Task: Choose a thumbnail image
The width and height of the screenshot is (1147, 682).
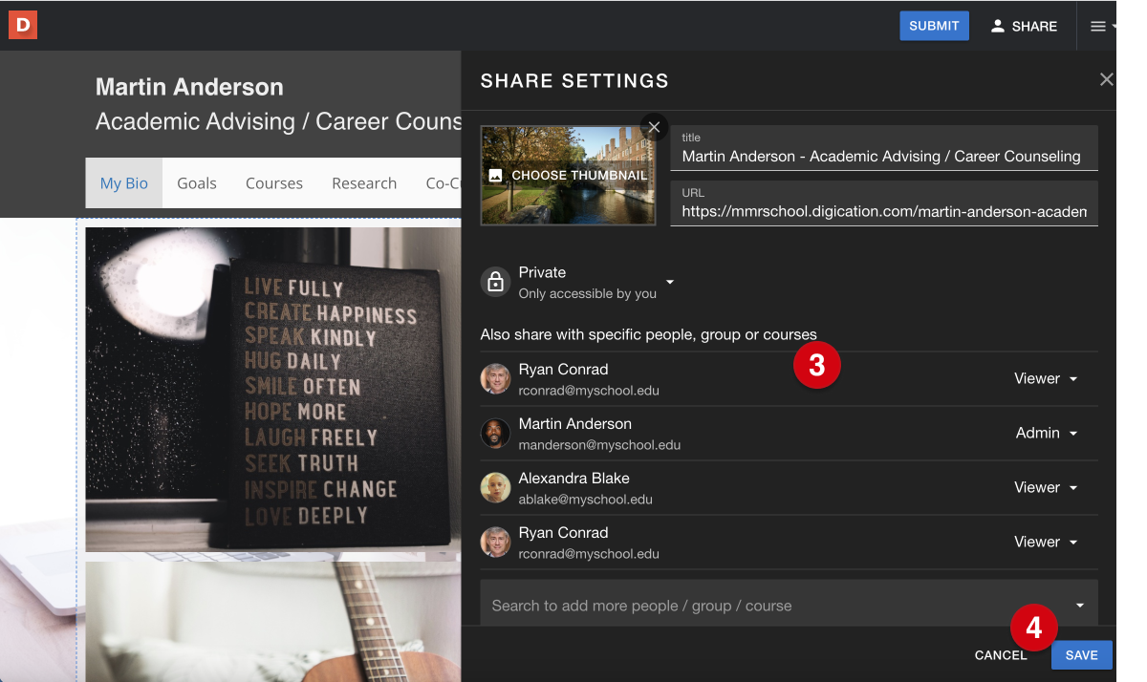Action: tap(569, 176)
